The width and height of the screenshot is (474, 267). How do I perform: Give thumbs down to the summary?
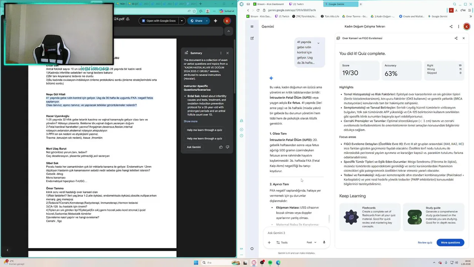[227, 147]
